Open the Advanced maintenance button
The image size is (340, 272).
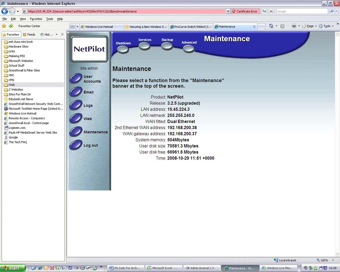(189, 49)
